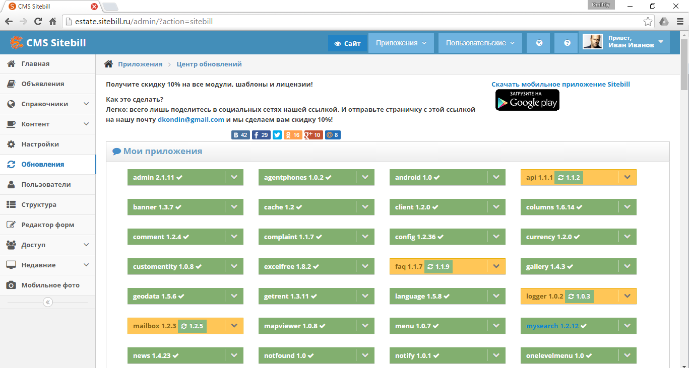The image size is (689, 368).
Task: Expand the admin 2.1.11 dropdown arrow
Action: [234, 178]
